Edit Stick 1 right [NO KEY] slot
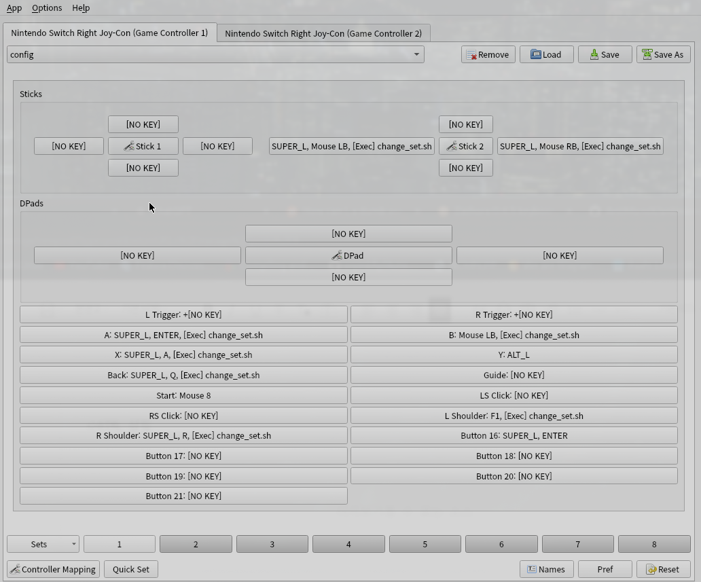 coord(218,146)
